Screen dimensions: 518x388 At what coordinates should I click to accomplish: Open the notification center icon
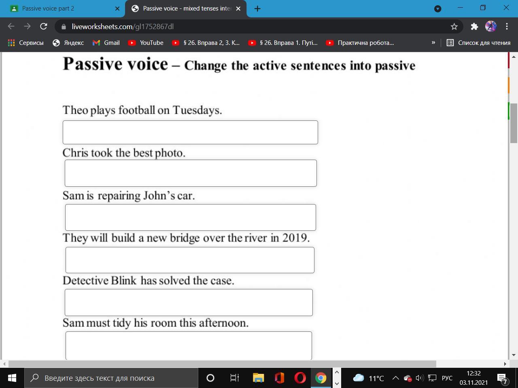pyautogui.click(x=503, y=378)
